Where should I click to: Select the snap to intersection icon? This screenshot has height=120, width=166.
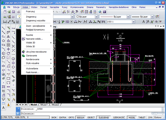click(x=13, y=46)
